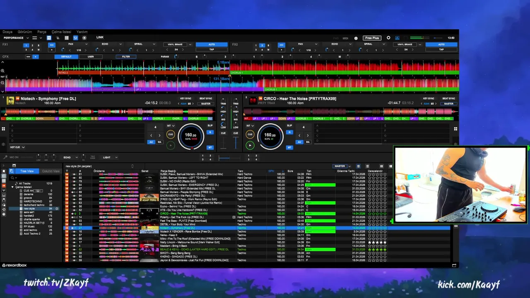Toggle FX1 master M assign button
Screen dimensions: 530x298
click(39, 50)
